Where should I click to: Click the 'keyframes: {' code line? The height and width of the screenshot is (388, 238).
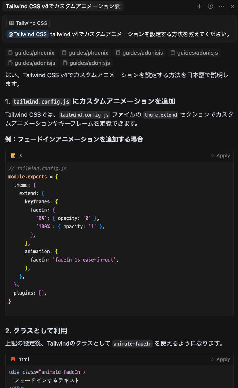[x=42, y=201]
